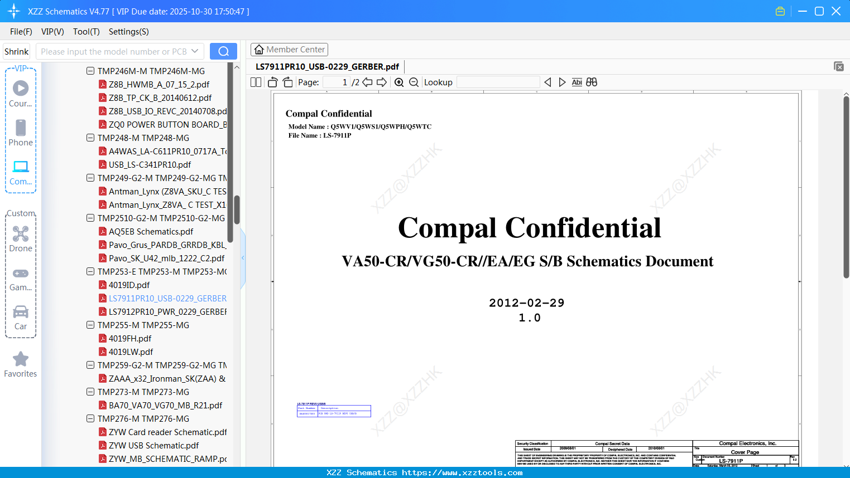Open the Member Center
Image resolution: width=850 pixels, height=478 pixels.
tap(289, 50)
